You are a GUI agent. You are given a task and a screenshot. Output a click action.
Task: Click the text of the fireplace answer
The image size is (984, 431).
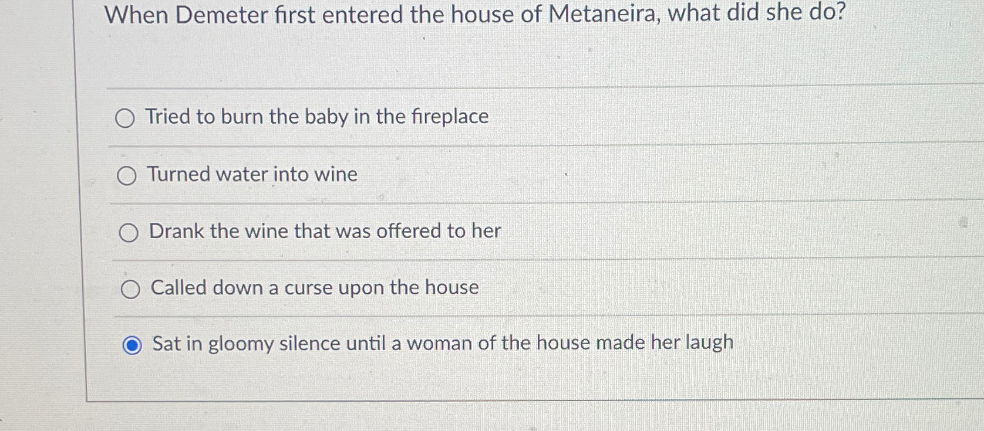[317, 117]
